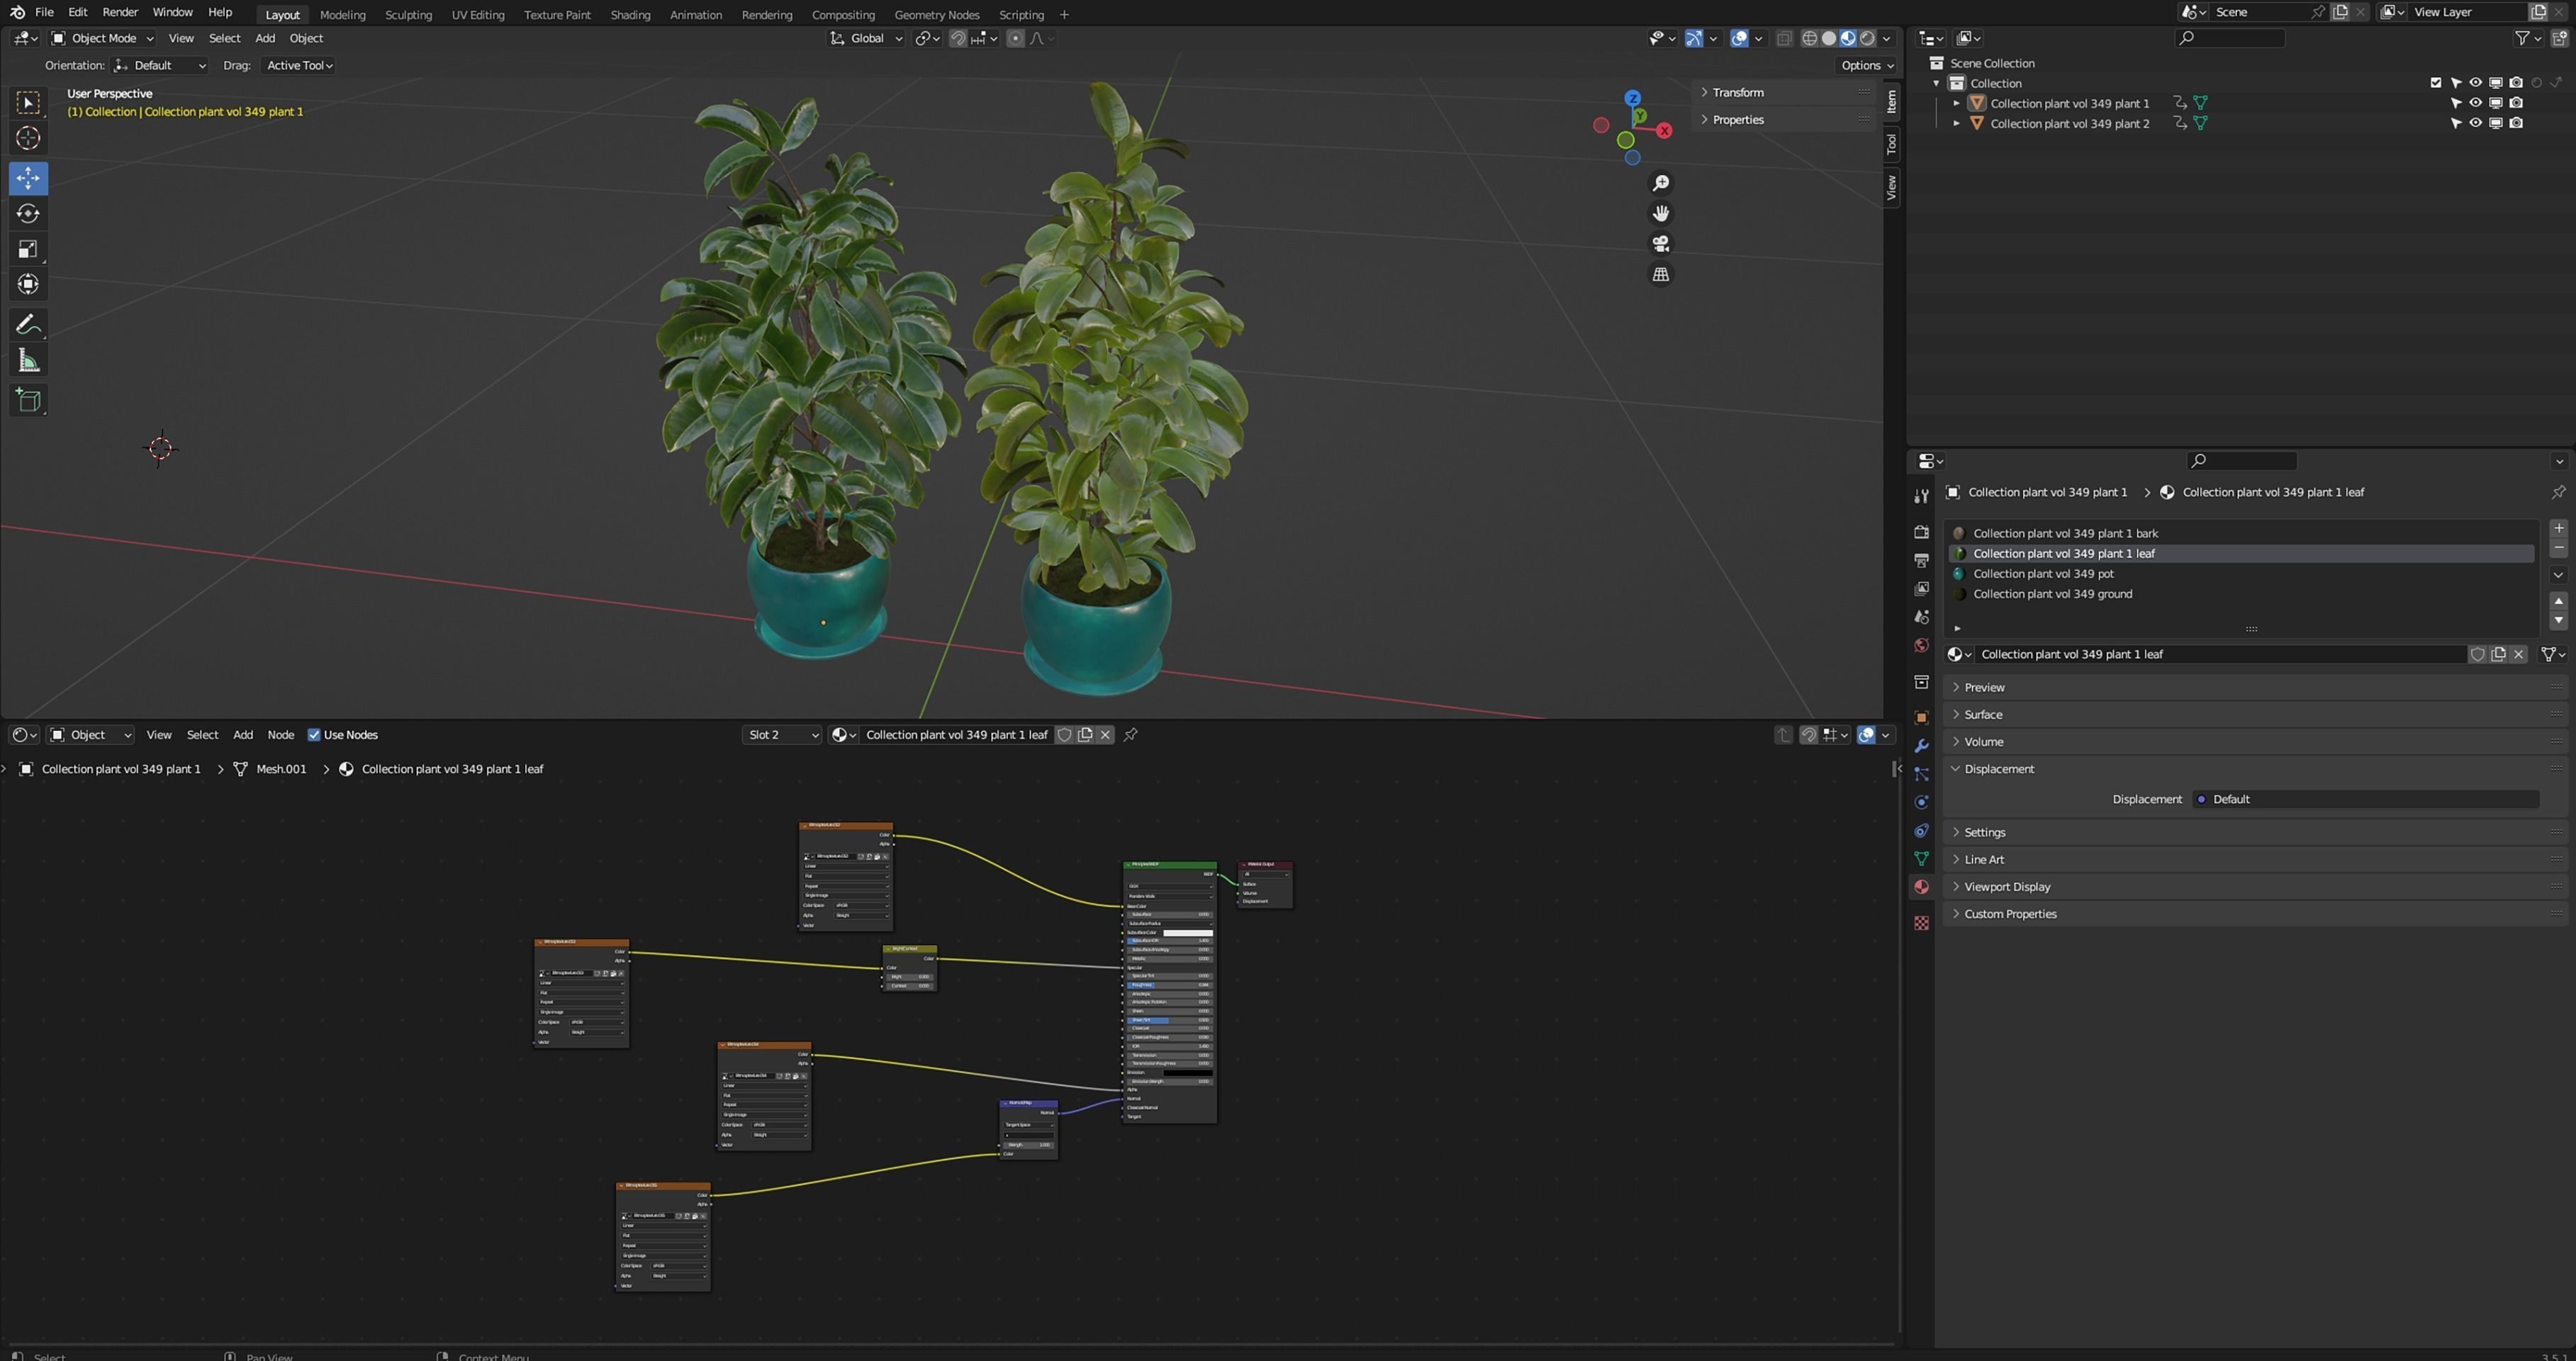Open the Drag Active Tool dropdown
Screen dimensions: 2576x1361
298,65
